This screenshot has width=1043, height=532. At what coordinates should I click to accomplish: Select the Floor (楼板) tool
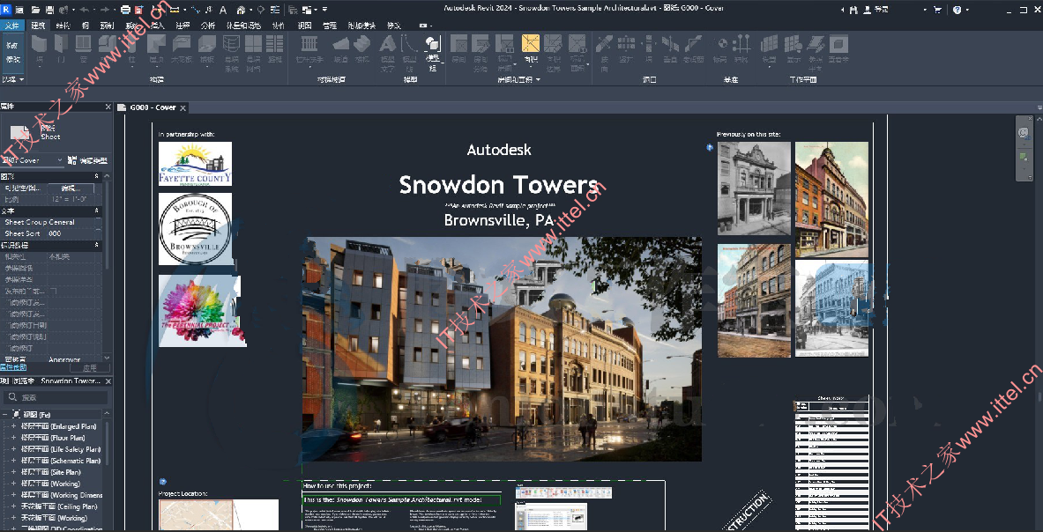click(x=207, y=50)
